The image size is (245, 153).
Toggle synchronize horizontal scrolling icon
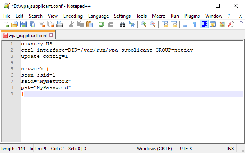click(x=174, y=24)
